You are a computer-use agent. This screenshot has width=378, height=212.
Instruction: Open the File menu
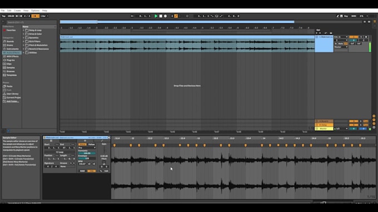coord(3,11)
